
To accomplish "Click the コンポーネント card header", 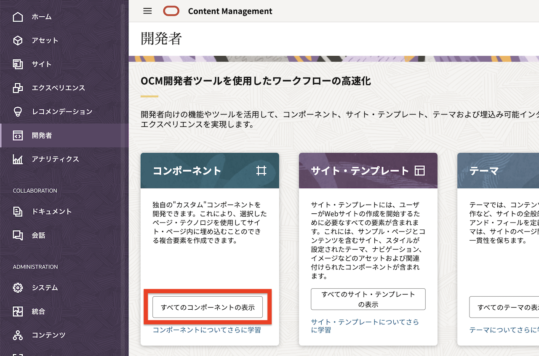I will 210,170.
